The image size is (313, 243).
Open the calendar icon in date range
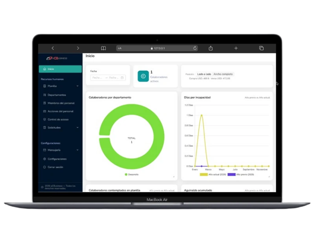coord(122,78)
